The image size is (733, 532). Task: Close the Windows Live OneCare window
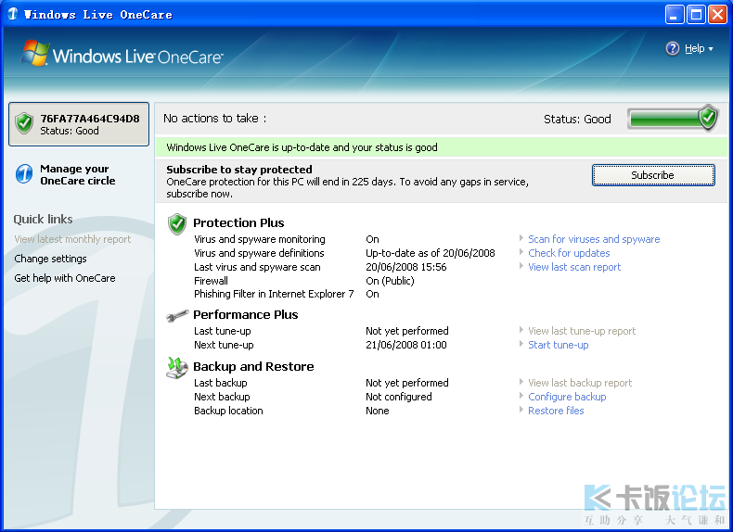pyautogui.click(x=717, y=15)
